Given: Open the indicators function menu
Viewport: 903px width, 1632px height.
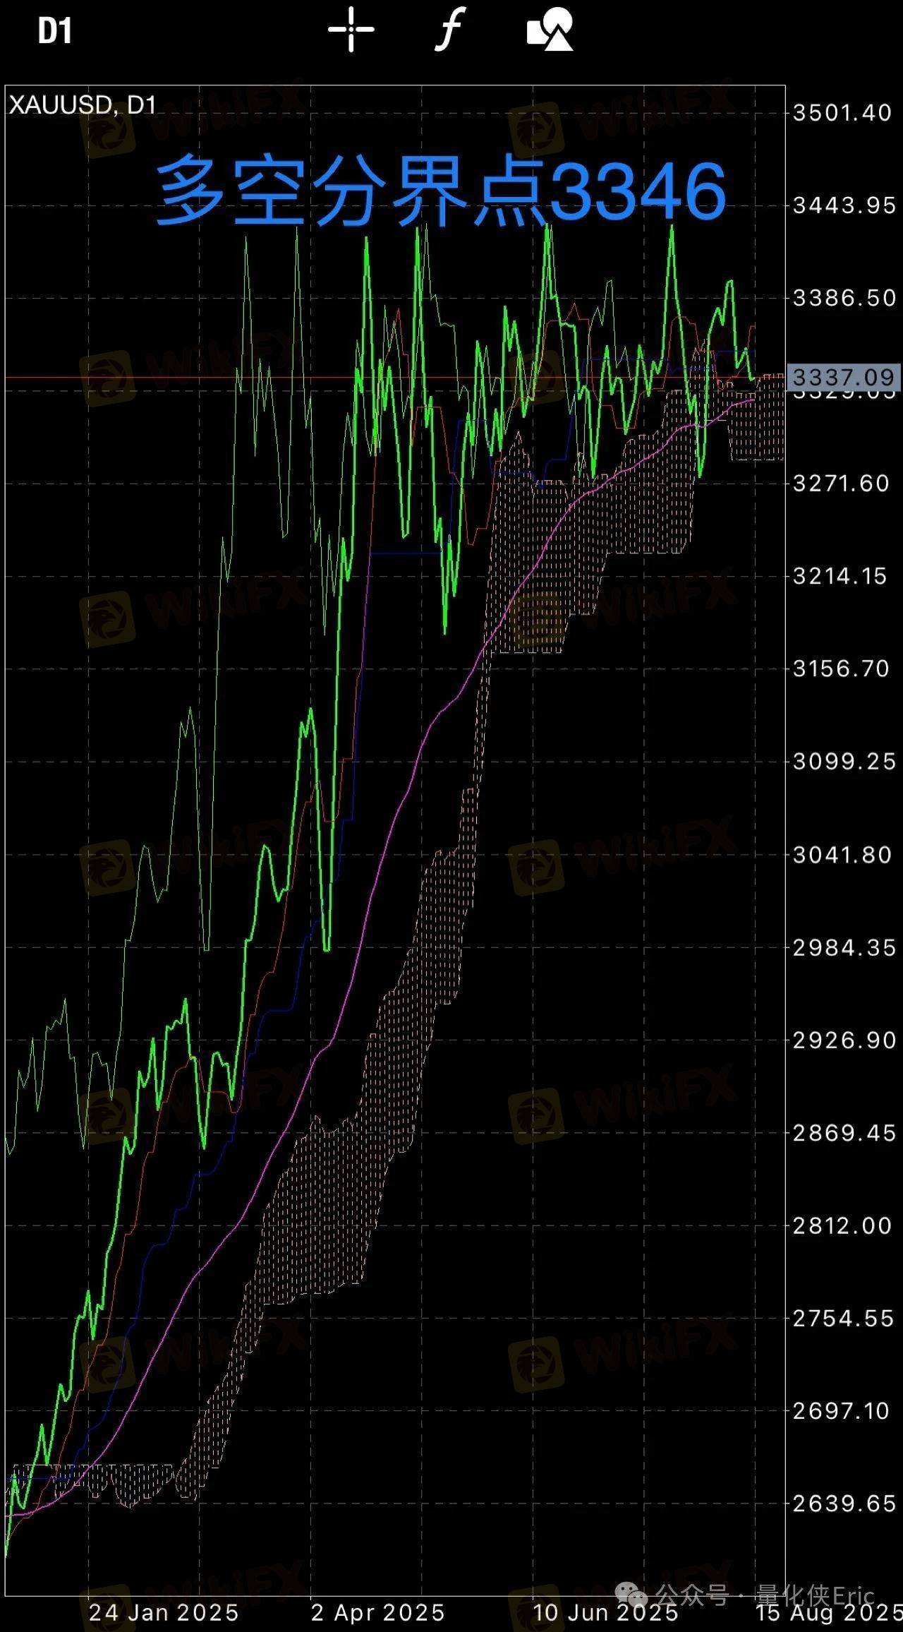Looking at the screenshot, I should tap(449, 30).
